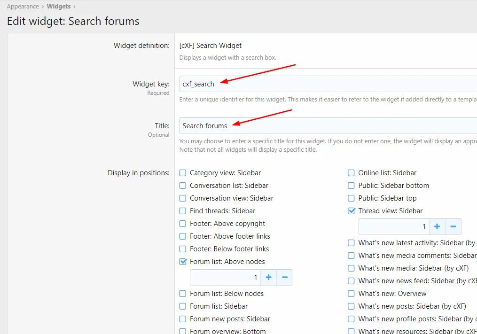Uncheck Forum list: Above nodes
This screenshot has width=477, height=334.
pos(183,262)
